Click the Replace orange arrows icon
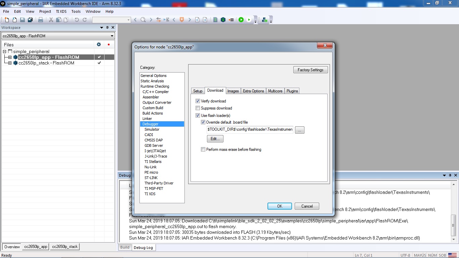The width and height of the screenshot is (459, 258). (159, 20)
